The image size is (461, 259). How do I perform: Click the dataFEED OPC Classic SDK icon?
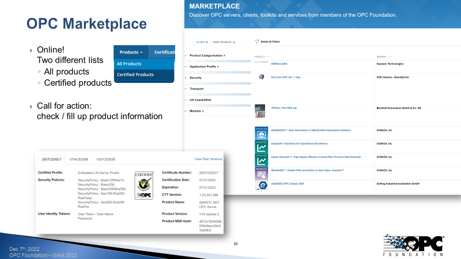tap(262, 185)
